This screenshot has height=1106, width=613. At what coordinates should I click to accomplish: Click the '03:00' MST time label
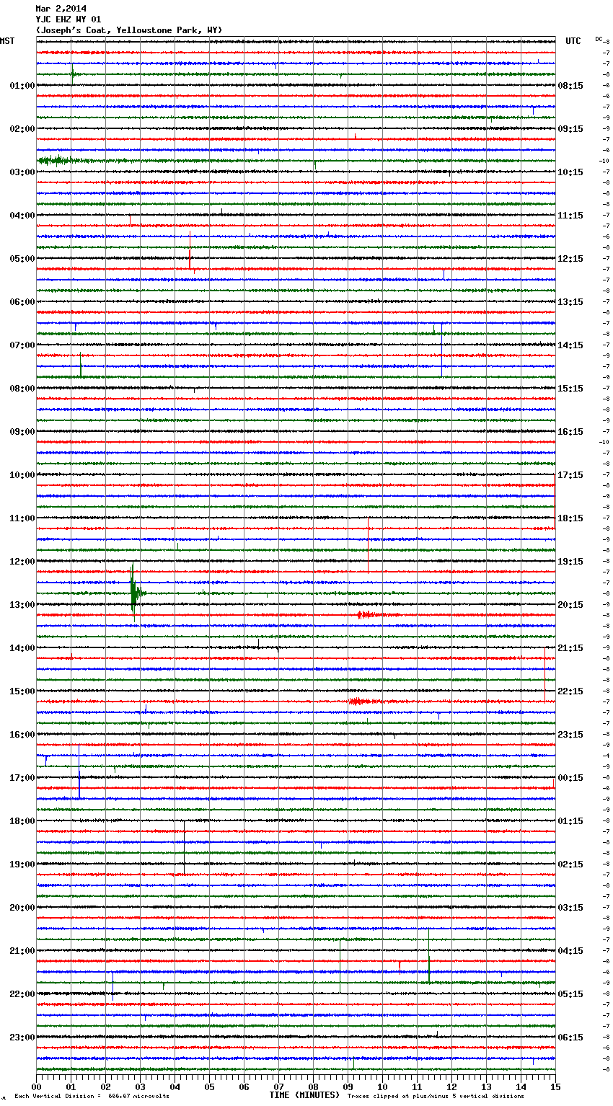[x=22, y=172]
